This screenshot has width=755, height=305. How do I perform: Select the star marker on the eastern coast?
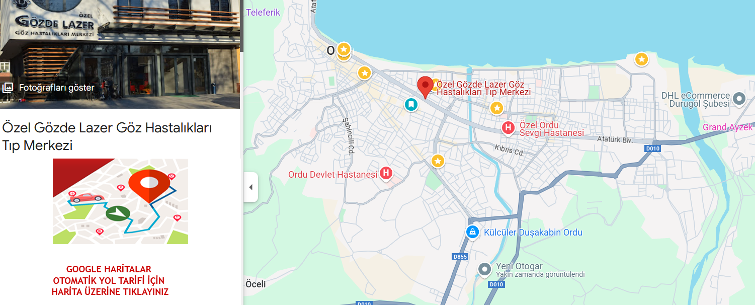click(x=641, y=59)
